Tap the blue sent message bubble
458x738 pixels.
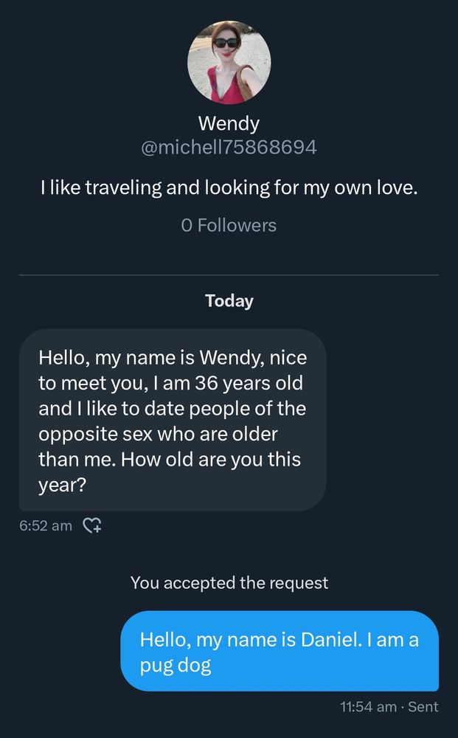click(280, 651)
